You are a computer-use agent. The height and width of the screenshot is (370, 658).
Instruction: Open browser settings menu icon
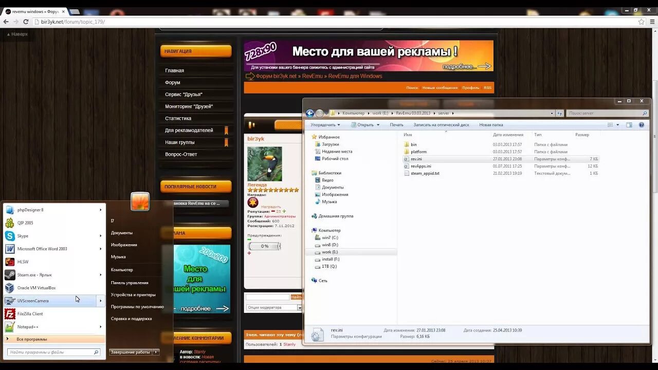[652, 22]
